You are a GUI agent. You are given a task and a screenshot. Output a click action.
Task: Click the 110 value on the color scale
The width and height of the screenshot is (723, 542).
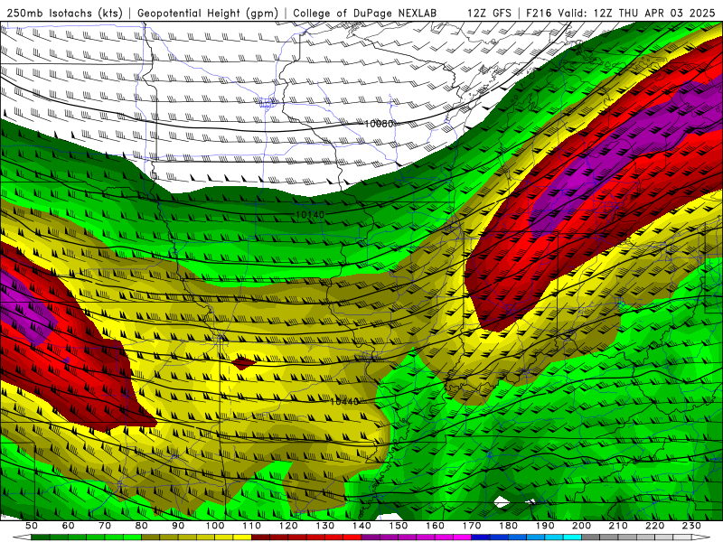(x=252, y=526)
